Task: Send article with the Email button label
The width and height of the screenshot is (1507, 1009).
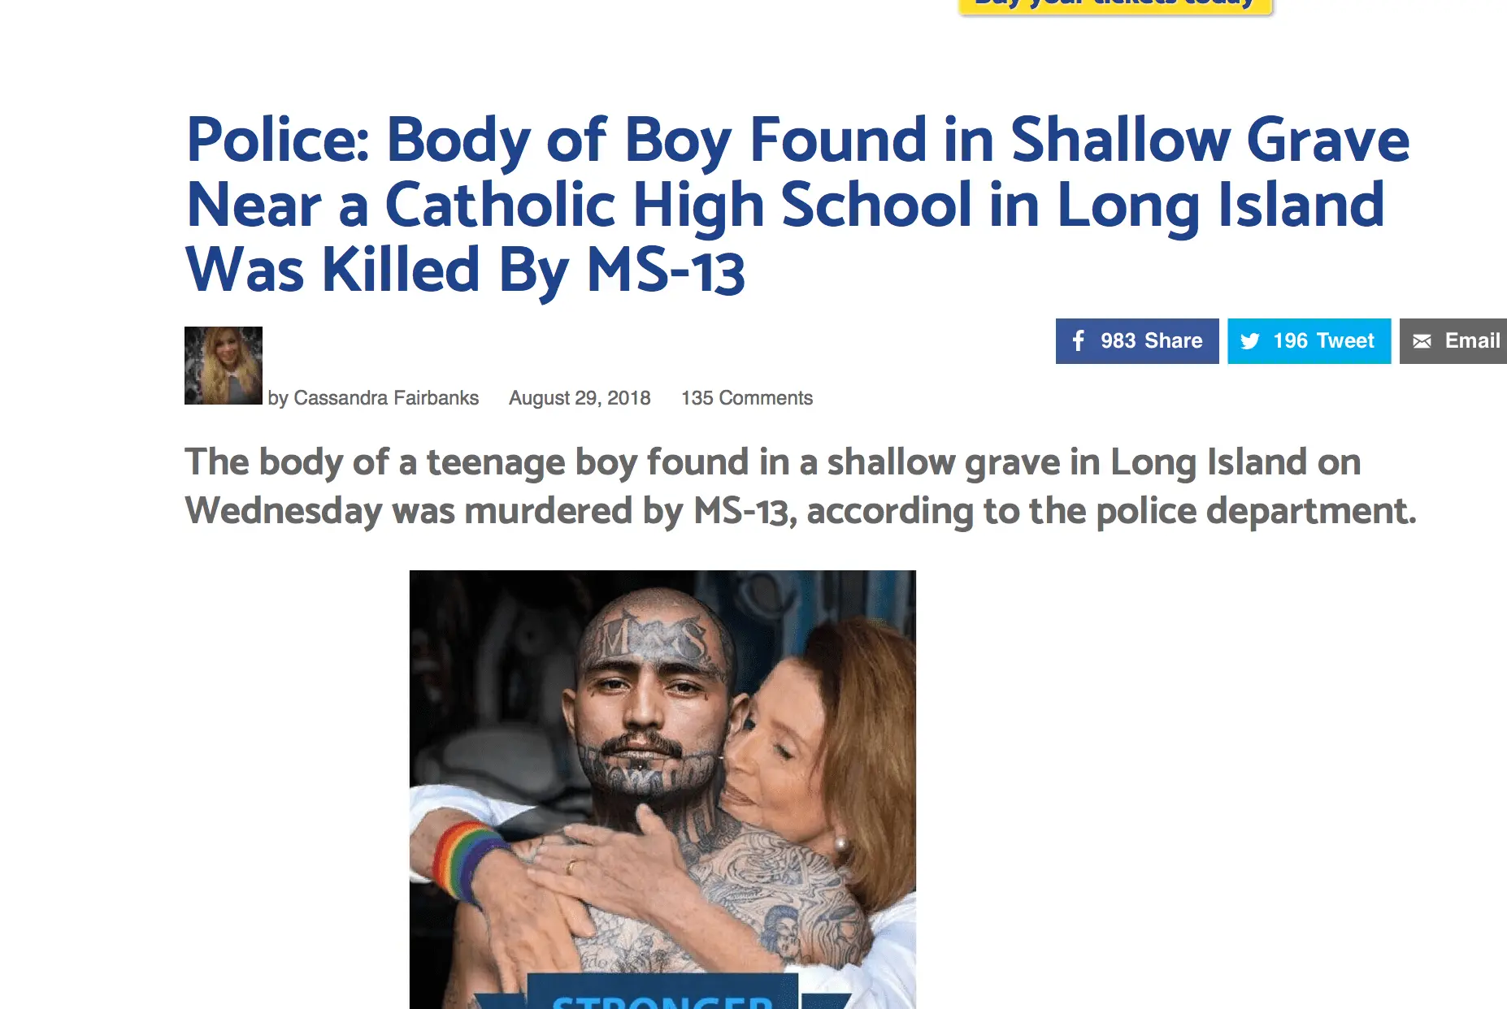Action: pyautogui.click(x=1472, y=340)
